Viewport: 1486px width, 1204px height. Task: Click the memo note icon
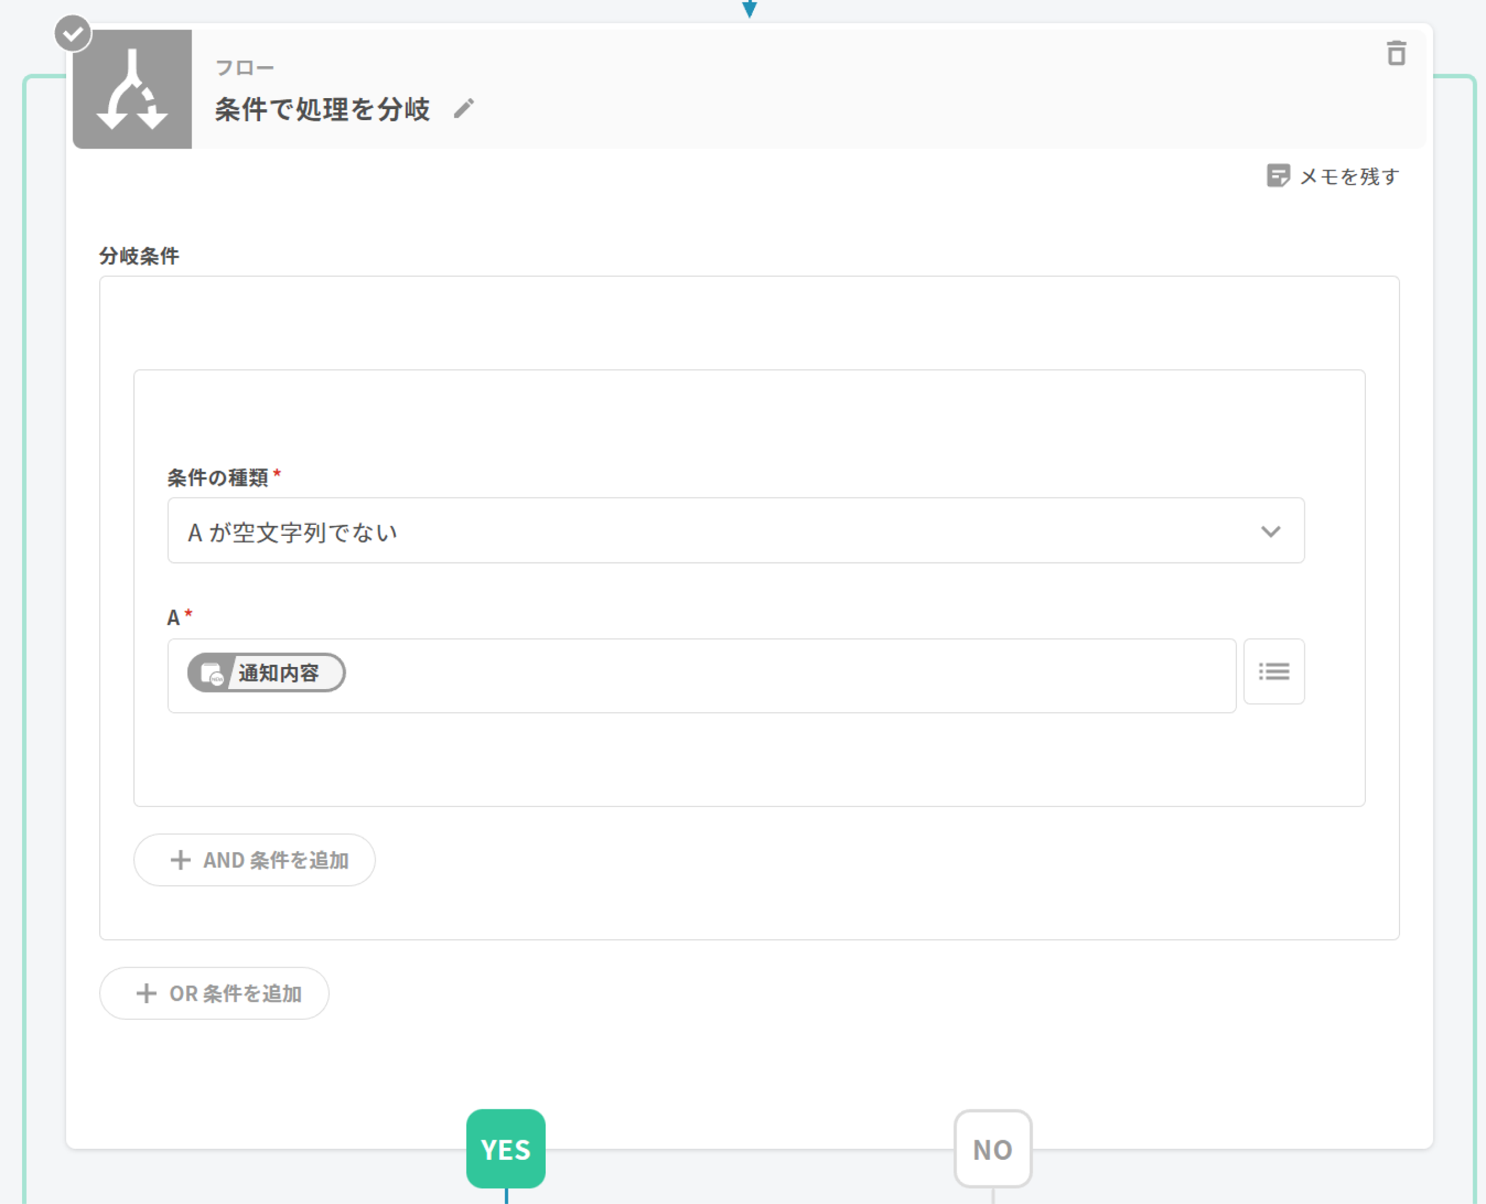coord(1277,175)
